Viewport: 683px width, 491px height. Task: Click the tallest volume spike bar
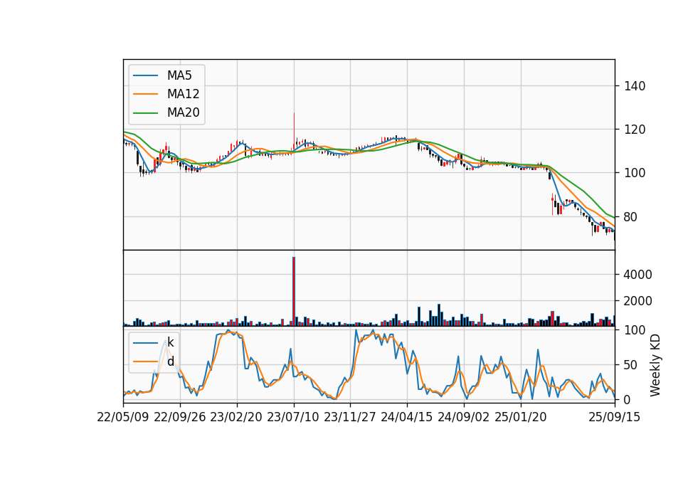click(294, 292)
